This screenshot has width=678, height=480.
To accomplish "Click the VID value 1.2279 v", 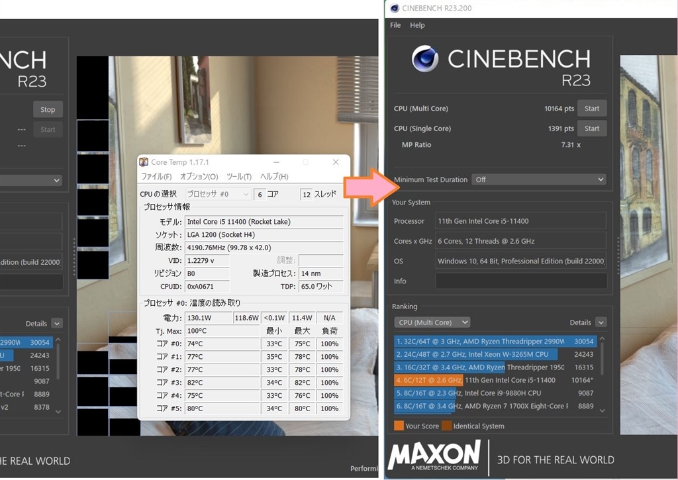I will tap(207, 261).
